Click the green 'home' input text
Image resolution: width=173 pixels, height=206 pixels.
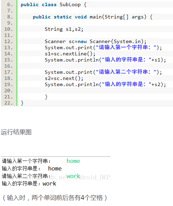click(x=73, y=161)
